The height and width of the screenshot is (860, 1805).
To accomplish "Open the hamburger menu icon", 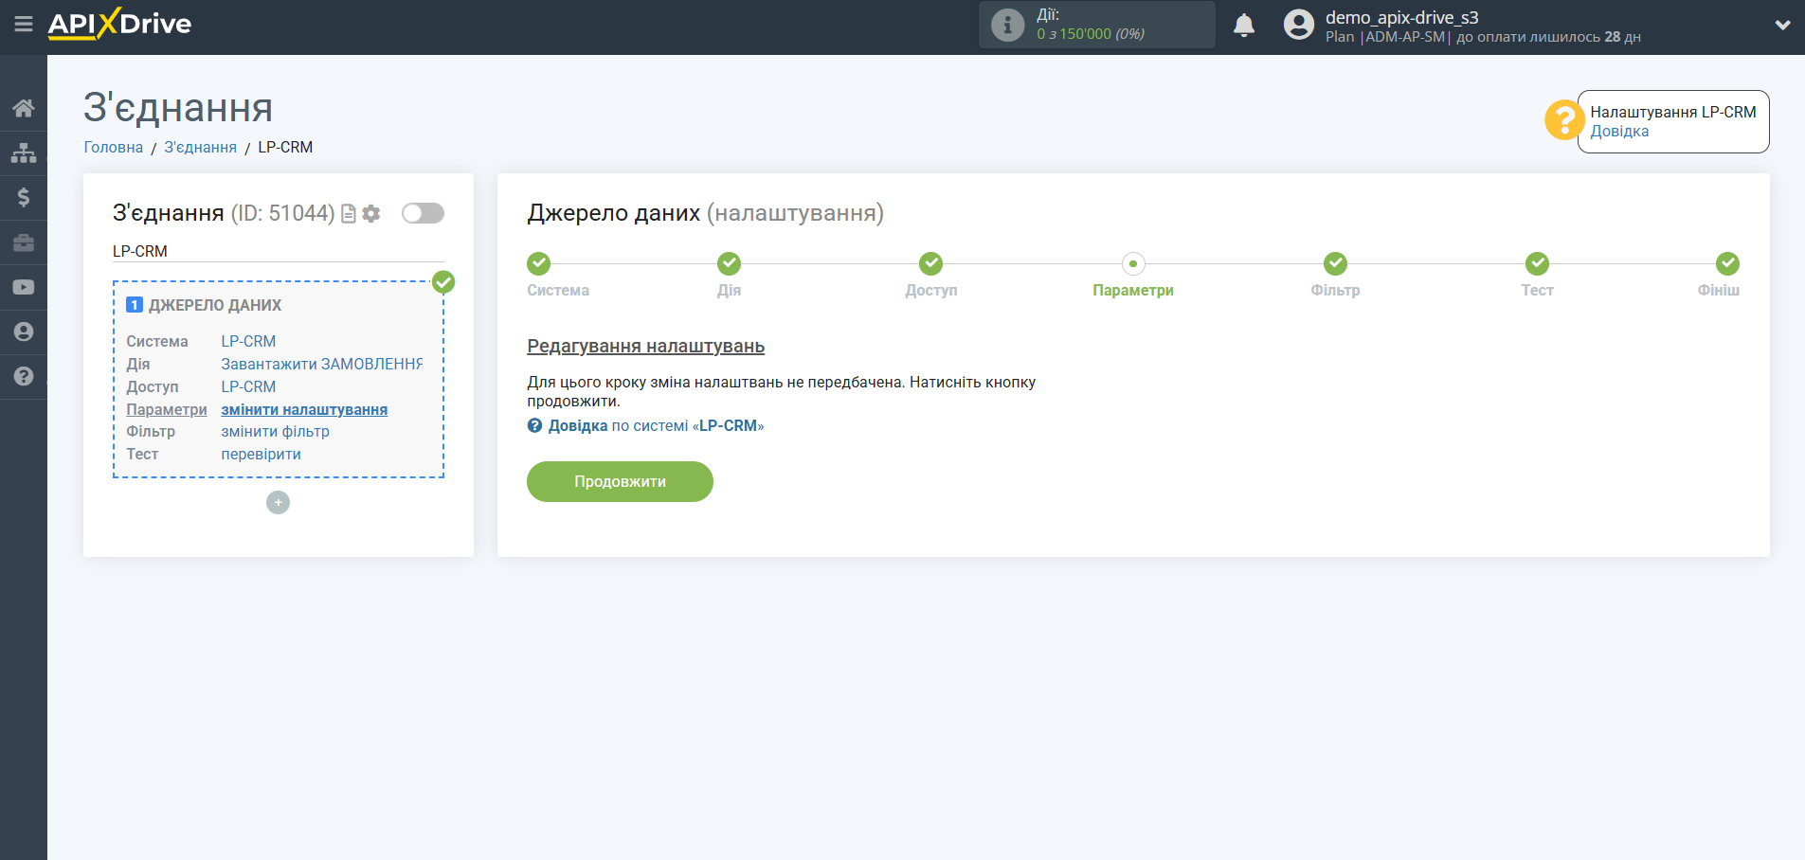I will (x=24, y=24).
